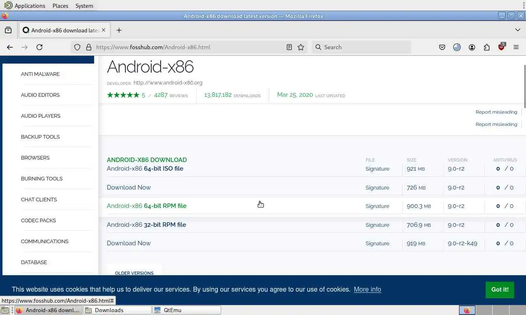Open Signature for the 726 MB file
The height and width of the screenshot is (315, 526).
[377, 188]
